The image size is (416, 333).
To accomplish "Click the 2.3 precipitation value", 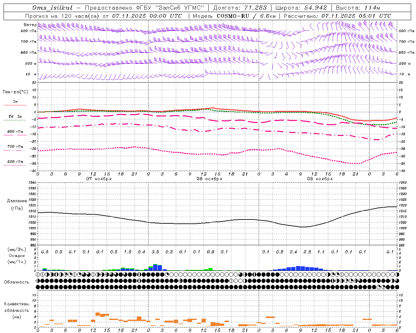I will point(307,252).
